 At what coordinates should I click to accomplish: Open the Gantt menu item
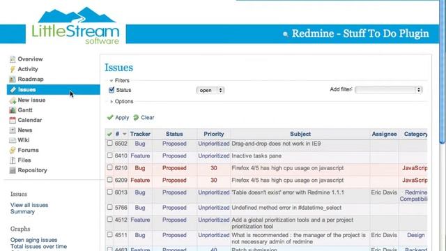(x=25, y=110)
